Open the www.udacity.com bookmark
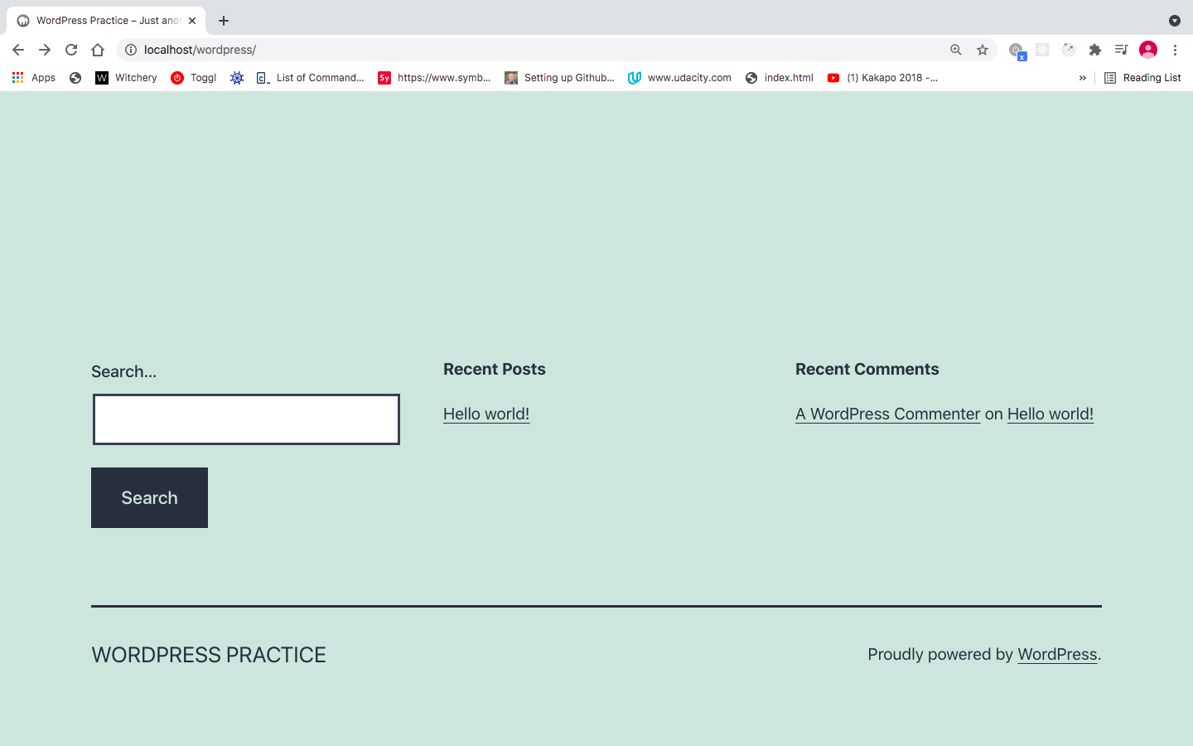Screen dimensions: 1193x746 (679, 78)
